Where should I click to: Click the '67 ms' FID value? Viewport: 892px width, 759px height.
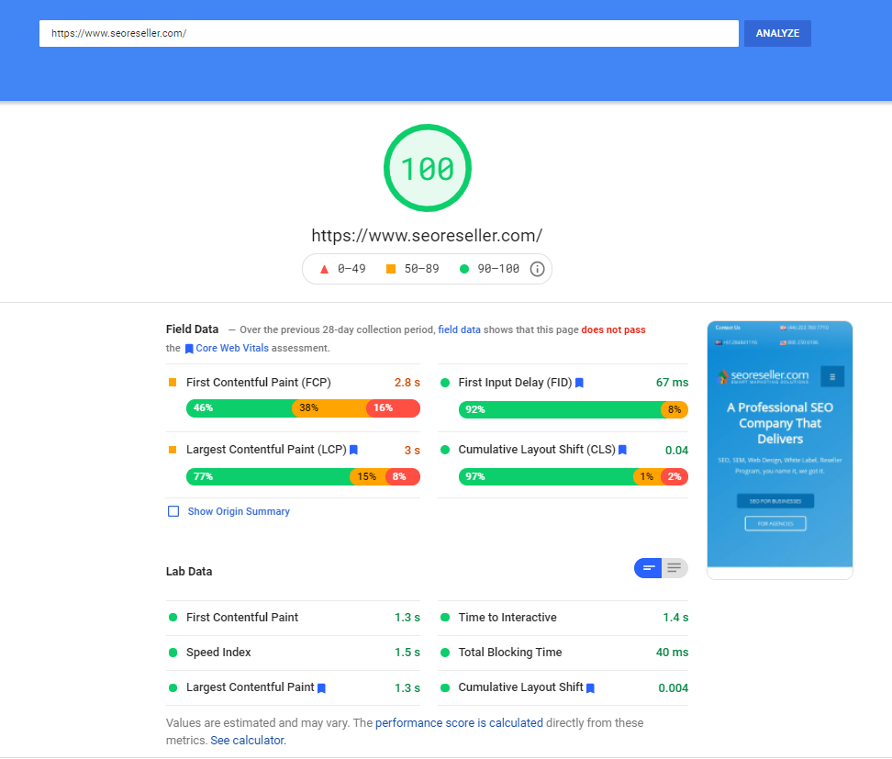tap(672, 383)
